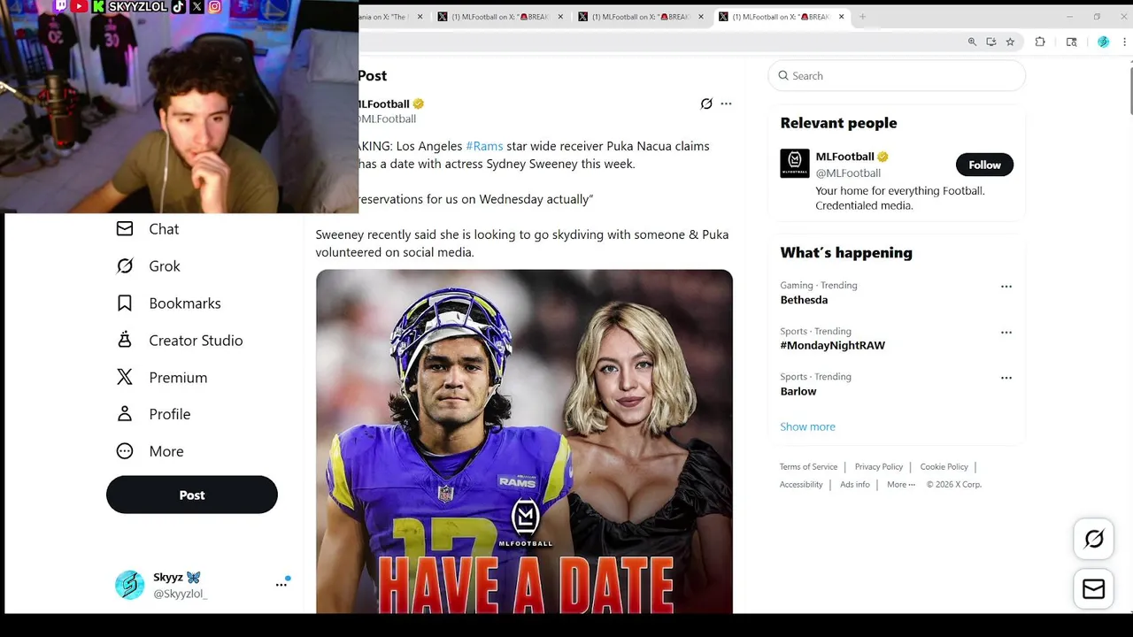The height and width of the screenshot is (637, 1133).
Task: Open the floating Messages envelope button
Action: point(1094,588)
